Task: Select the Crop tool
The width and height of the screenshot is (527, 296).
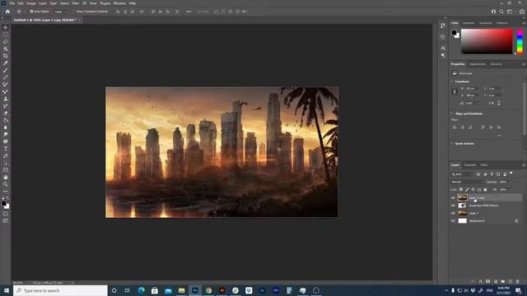Action: 6,56
